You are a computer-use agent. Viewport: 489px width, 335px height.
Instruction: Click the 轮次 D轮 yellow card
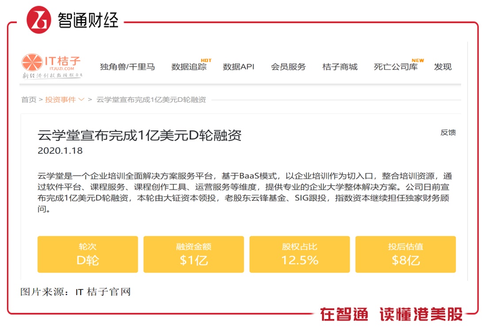(x=88, y=254)
